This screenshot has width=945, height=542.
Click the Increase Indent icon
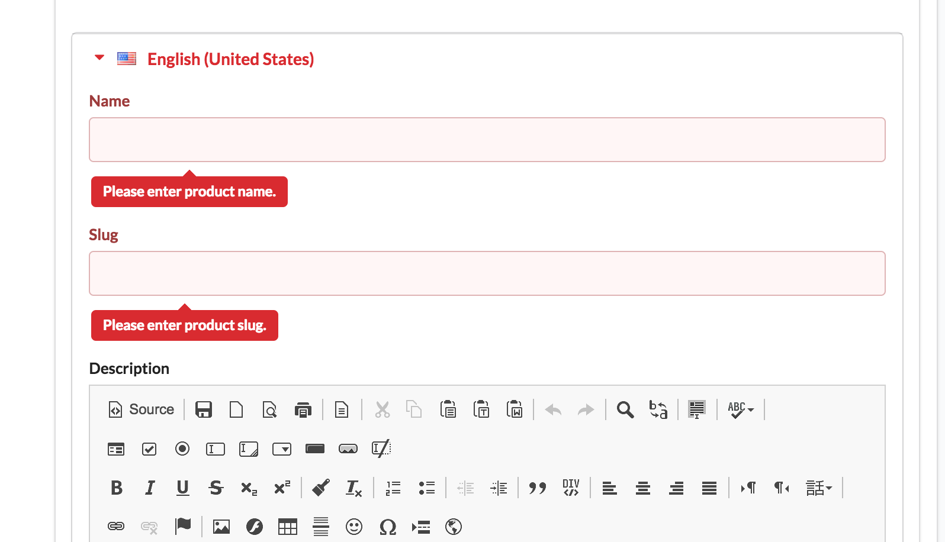point(499,488)
